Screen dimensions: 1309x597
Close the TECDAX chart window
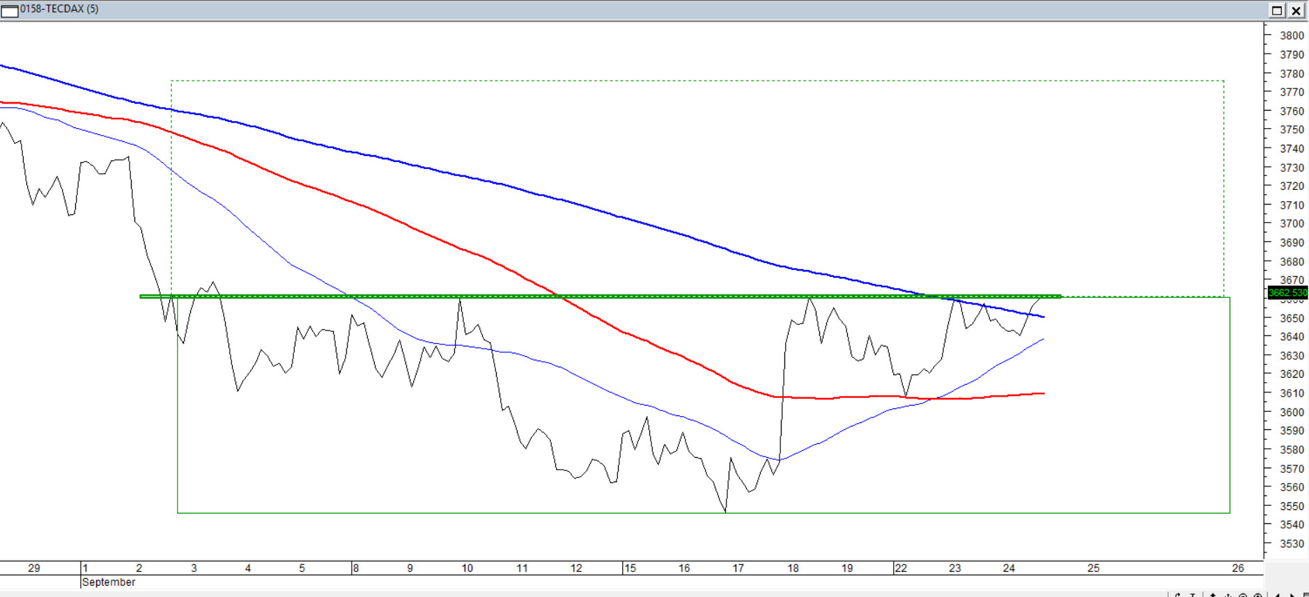pos(1296,10)
